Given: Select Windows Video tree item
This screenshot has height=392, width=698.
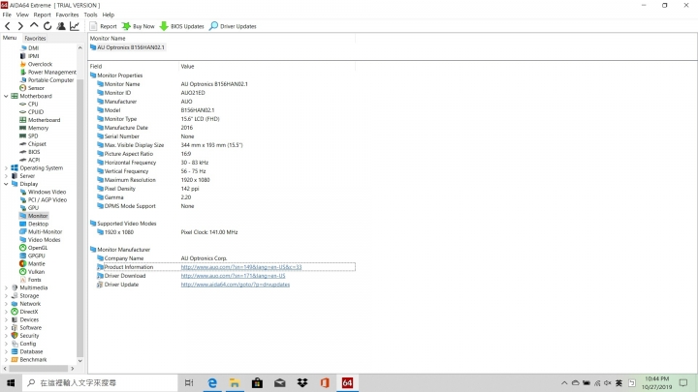Looking at the screenshot, I should coord(47,192).
